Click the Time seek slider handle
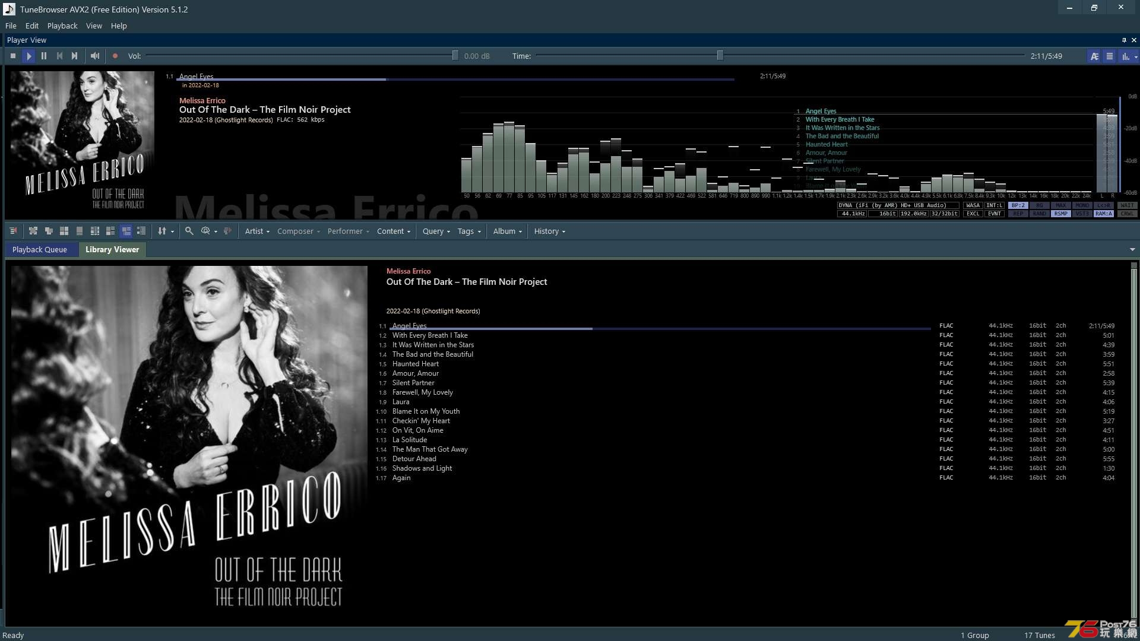The height and width of the screenshot is (641, 1140). coord(720,56)
